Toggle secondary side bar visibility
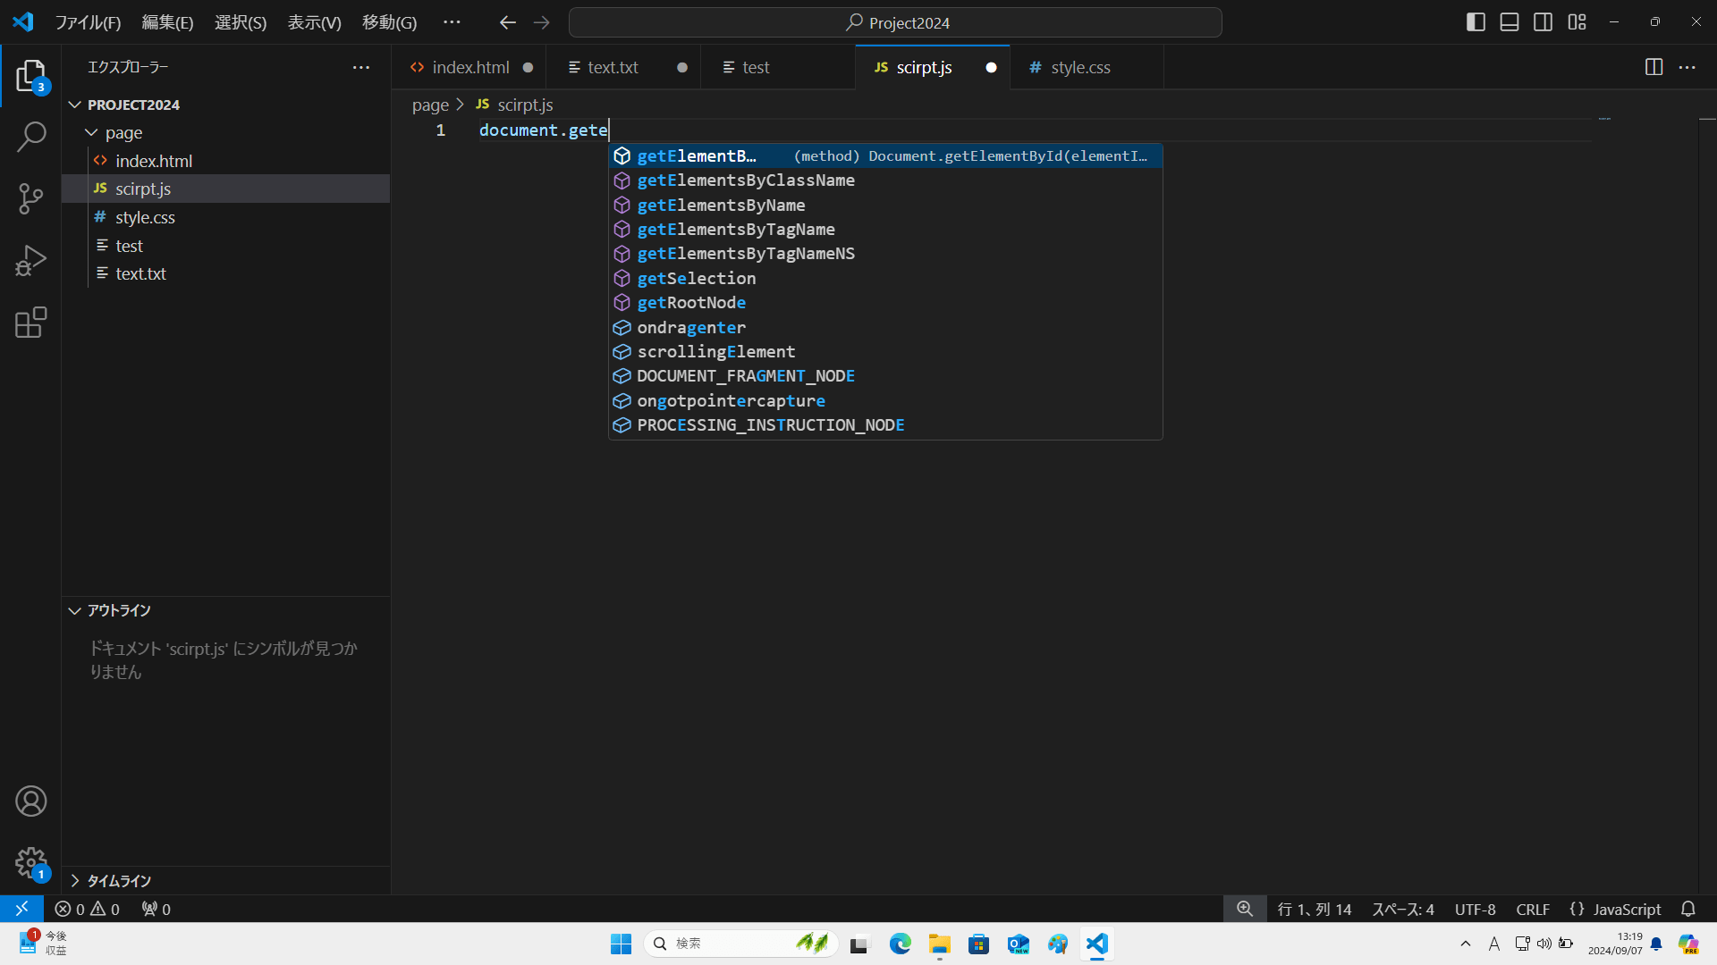The width and height of the screenshot is (1717, 965). point(1544,22)
